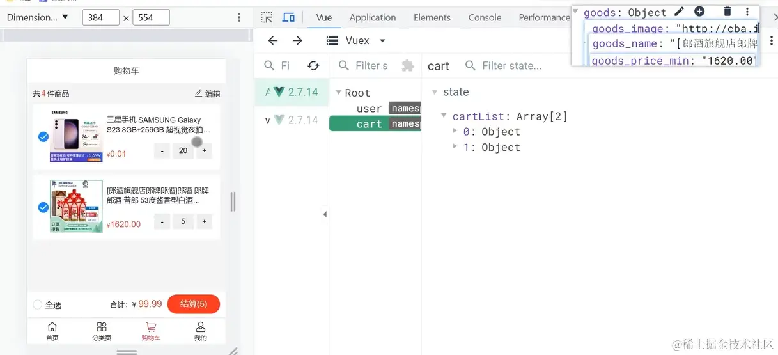Go forward using the Vue devtools right arrow
Screen dimensions: 778x355
click(x=297, y=41)
